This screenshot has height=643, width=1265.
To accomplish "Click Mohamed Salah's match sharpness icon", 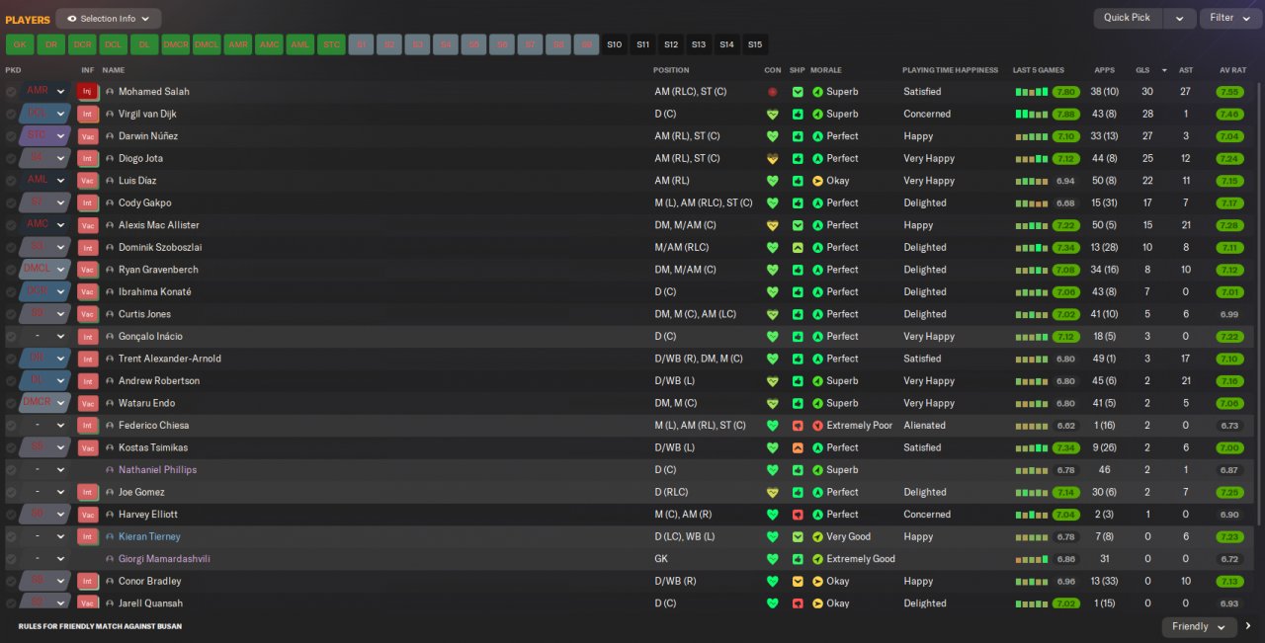I will point(798,92).
